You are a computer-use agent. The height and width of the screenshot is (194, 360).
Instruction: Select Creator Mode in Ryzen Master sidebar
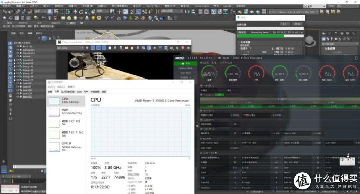pyautogui.click(x=185, y=68)
